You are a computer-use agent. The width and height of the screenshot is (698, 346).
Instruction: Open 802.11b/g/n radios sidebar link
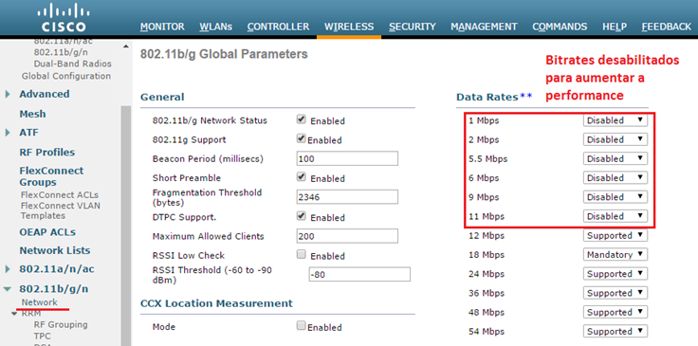61,52
